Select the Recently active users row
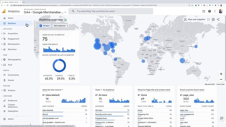 (x=112, y=114)
